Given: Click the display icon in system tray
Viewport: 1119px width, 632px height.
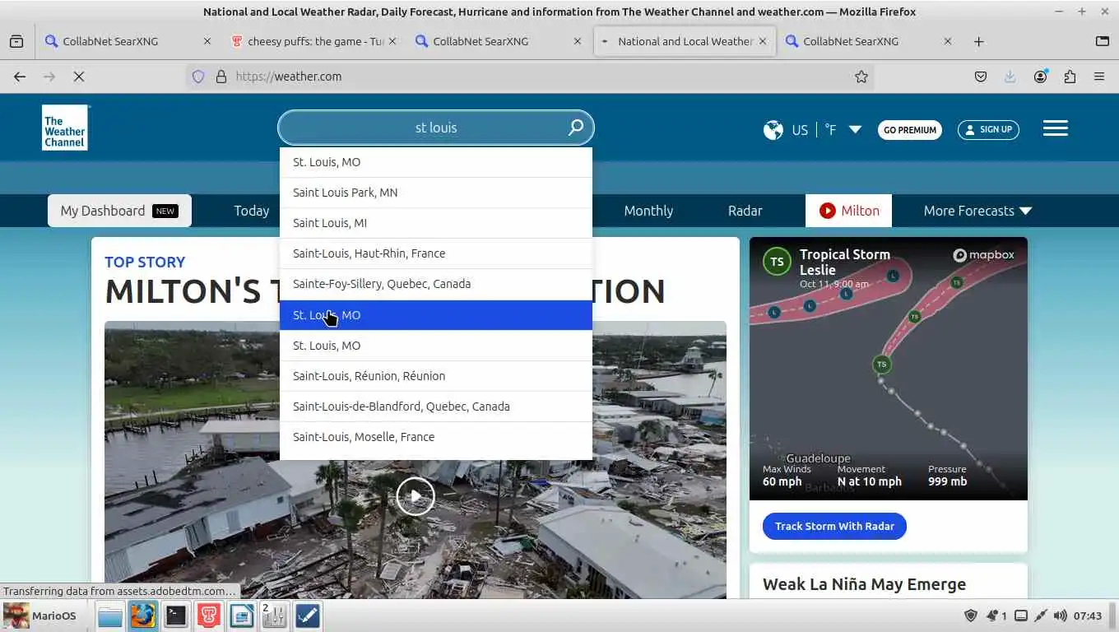Looking at the screenshot, I should tap(1021, 616).
